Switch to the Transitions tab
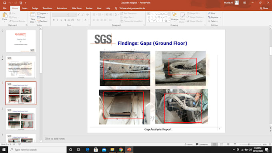This screenshot has width=272, height=153. (x=47, y=8)
